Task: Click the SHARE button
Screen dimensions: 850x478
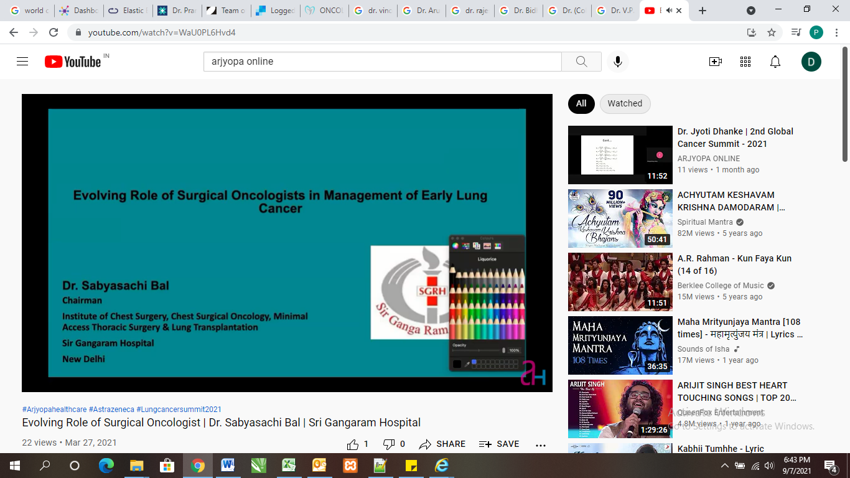Action: pyautogui.click(x=442, y=444)
